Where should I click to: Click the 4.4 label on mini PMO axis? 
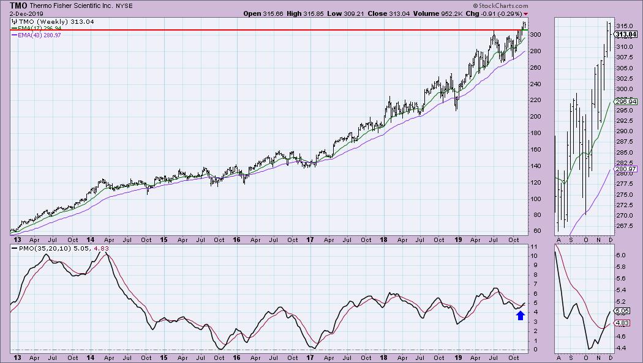coord(620,348)
